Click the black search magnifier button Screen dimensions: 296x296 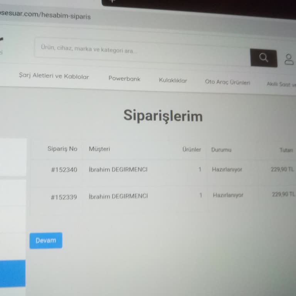pos(264,58)
